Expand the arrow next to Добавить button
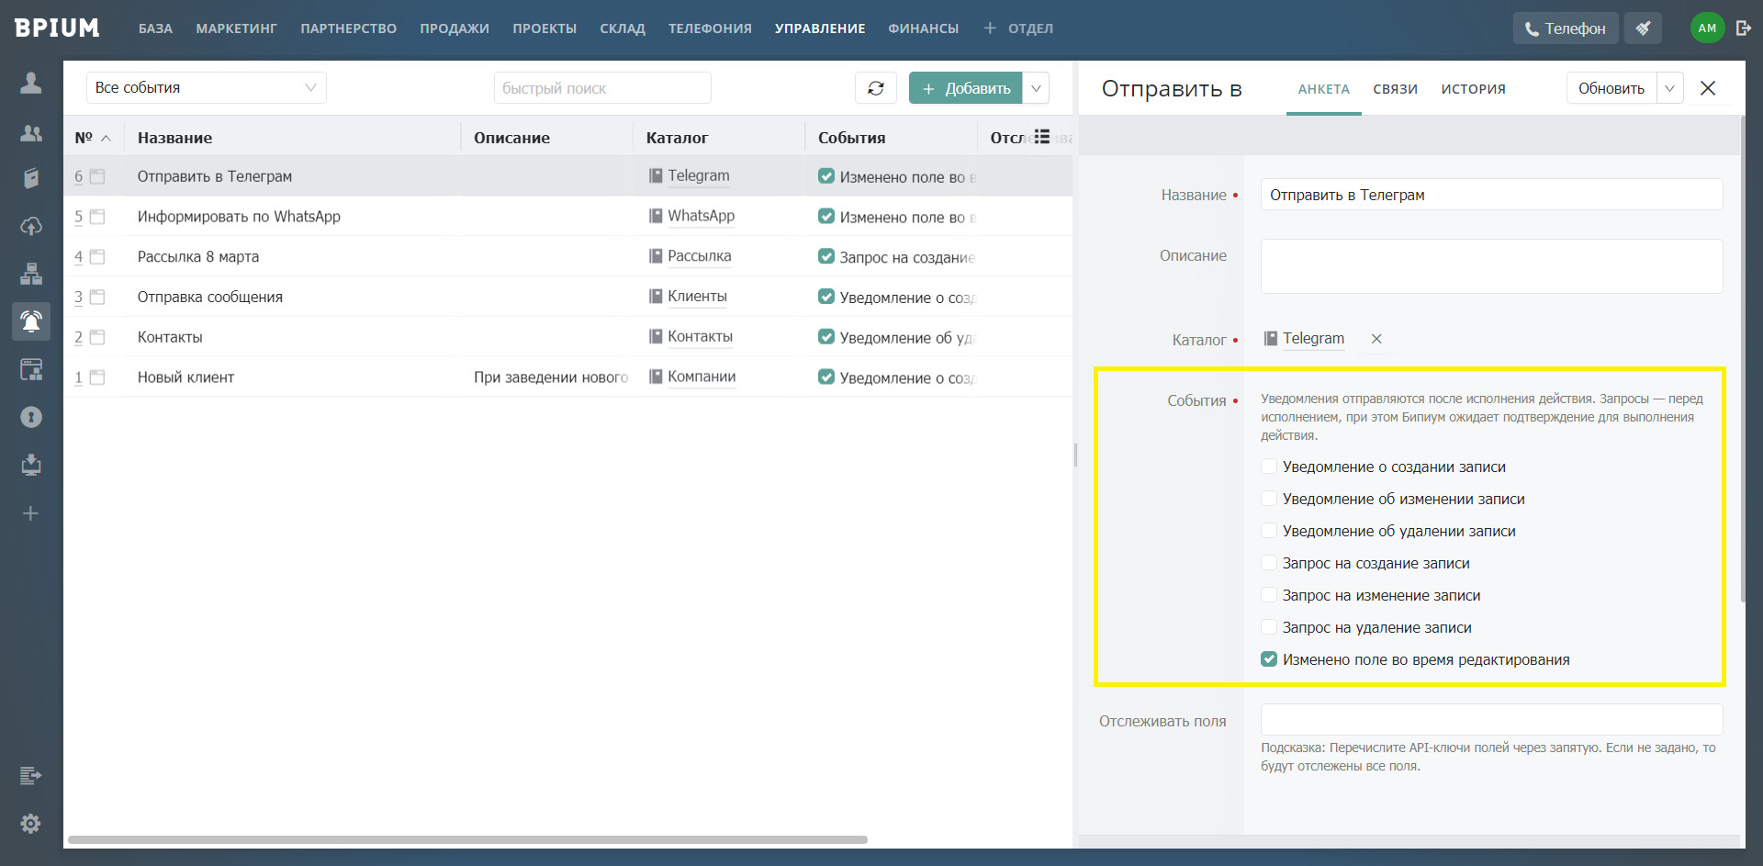1763x866 pixels. (1036, 88)
